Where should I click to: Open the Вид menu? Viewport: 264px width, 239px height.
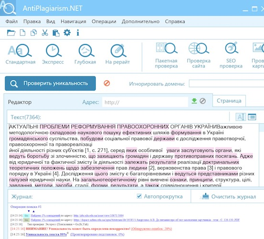(51, 22)
